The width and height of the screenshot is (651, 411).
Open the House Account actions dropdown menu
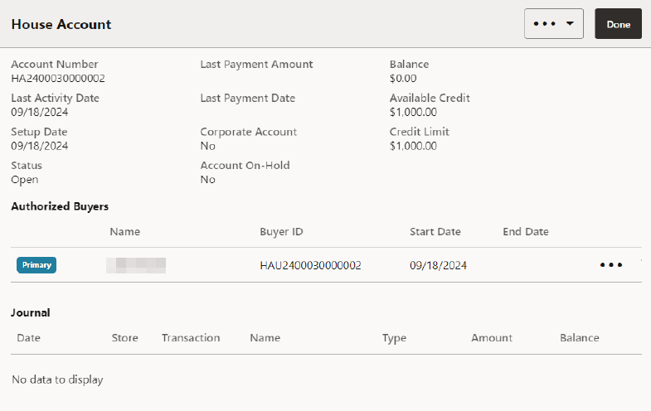[553, 24]
